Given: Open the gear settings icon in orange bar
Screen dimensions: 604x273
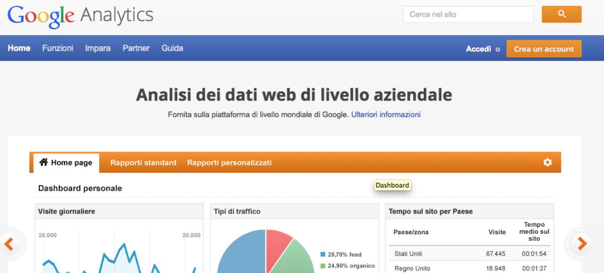Looking at the screenshot, I should [x=548, y=162].
